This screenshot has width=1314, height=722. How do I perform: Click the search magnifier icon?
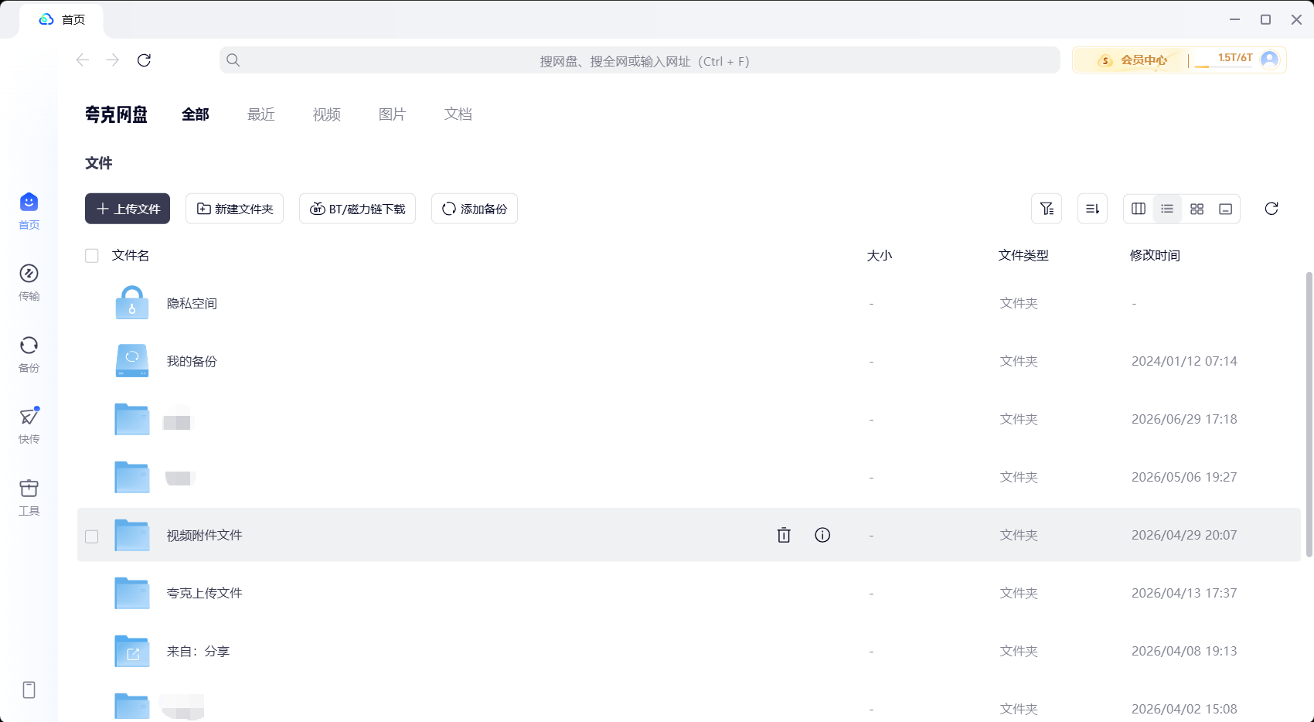(x=233, y=60)
